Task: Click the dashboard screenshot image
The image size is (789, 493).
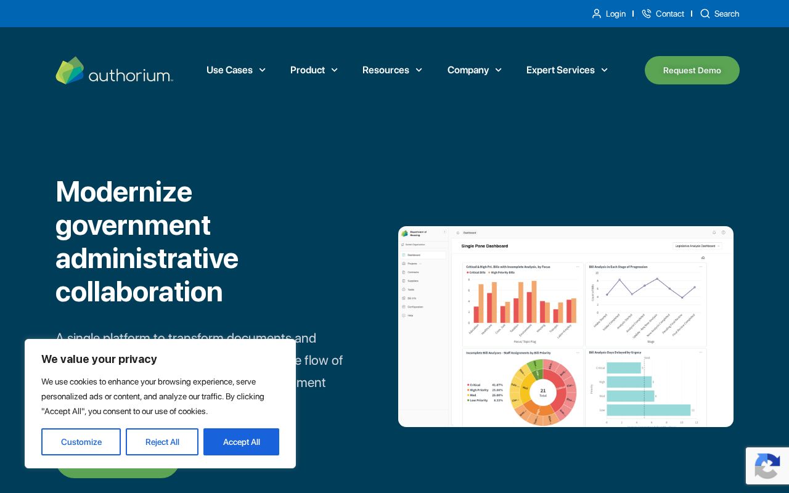Action: [566, 327]
